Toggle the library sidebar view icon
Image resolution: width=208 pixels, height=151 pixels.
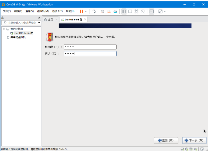pyautogui.click(x=124, y=11)
